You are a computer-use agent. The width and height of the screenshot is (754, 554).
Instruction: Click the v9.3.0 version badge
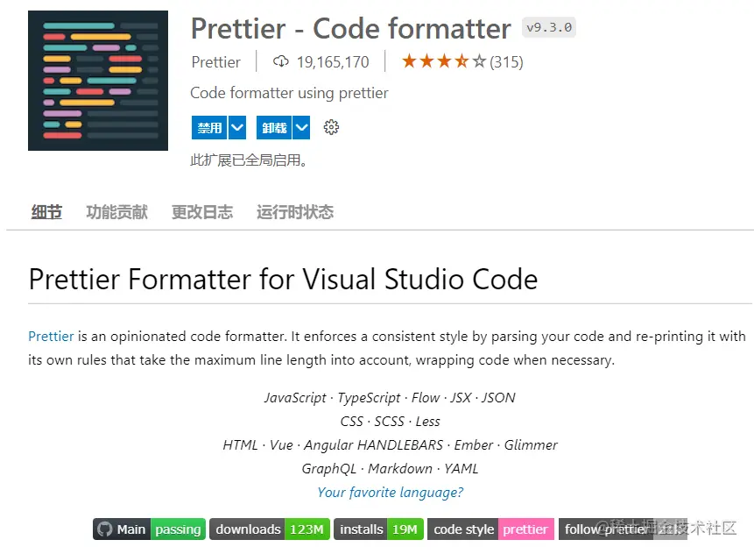coord(549,27)
